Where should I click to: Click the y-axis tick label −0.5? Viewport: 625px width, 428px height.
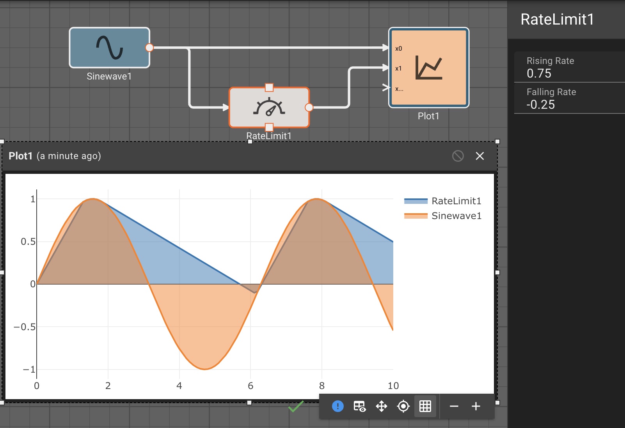point(25,327)
